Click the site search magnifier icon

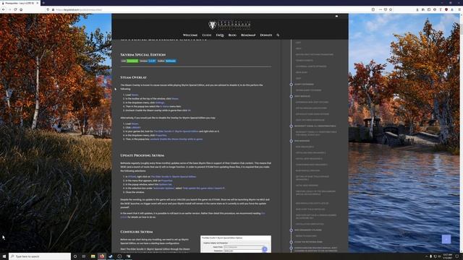click(278, 35)
